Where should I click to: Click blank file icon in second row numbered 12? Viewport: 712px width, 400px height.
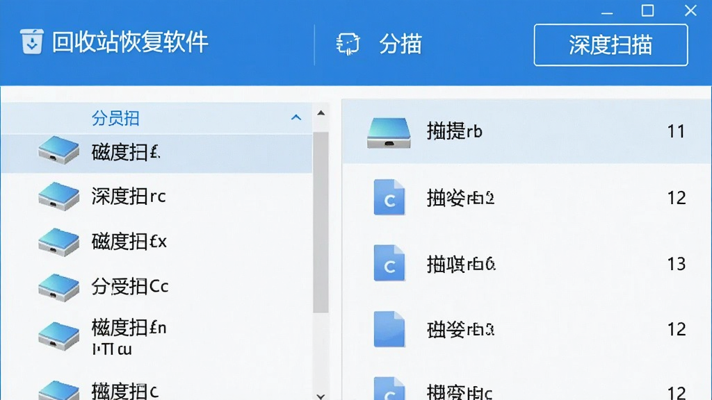click(389, 329)
